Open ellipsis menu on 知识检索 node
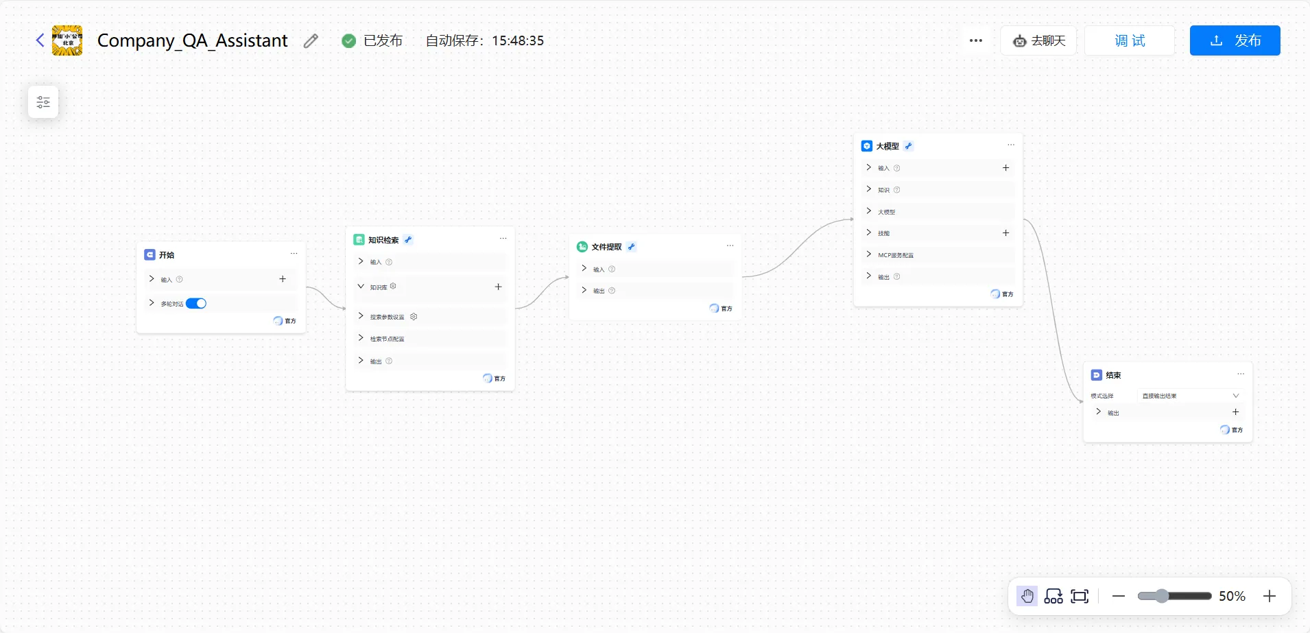Viewport: 1310px width, 633px height. pos(503,239)
